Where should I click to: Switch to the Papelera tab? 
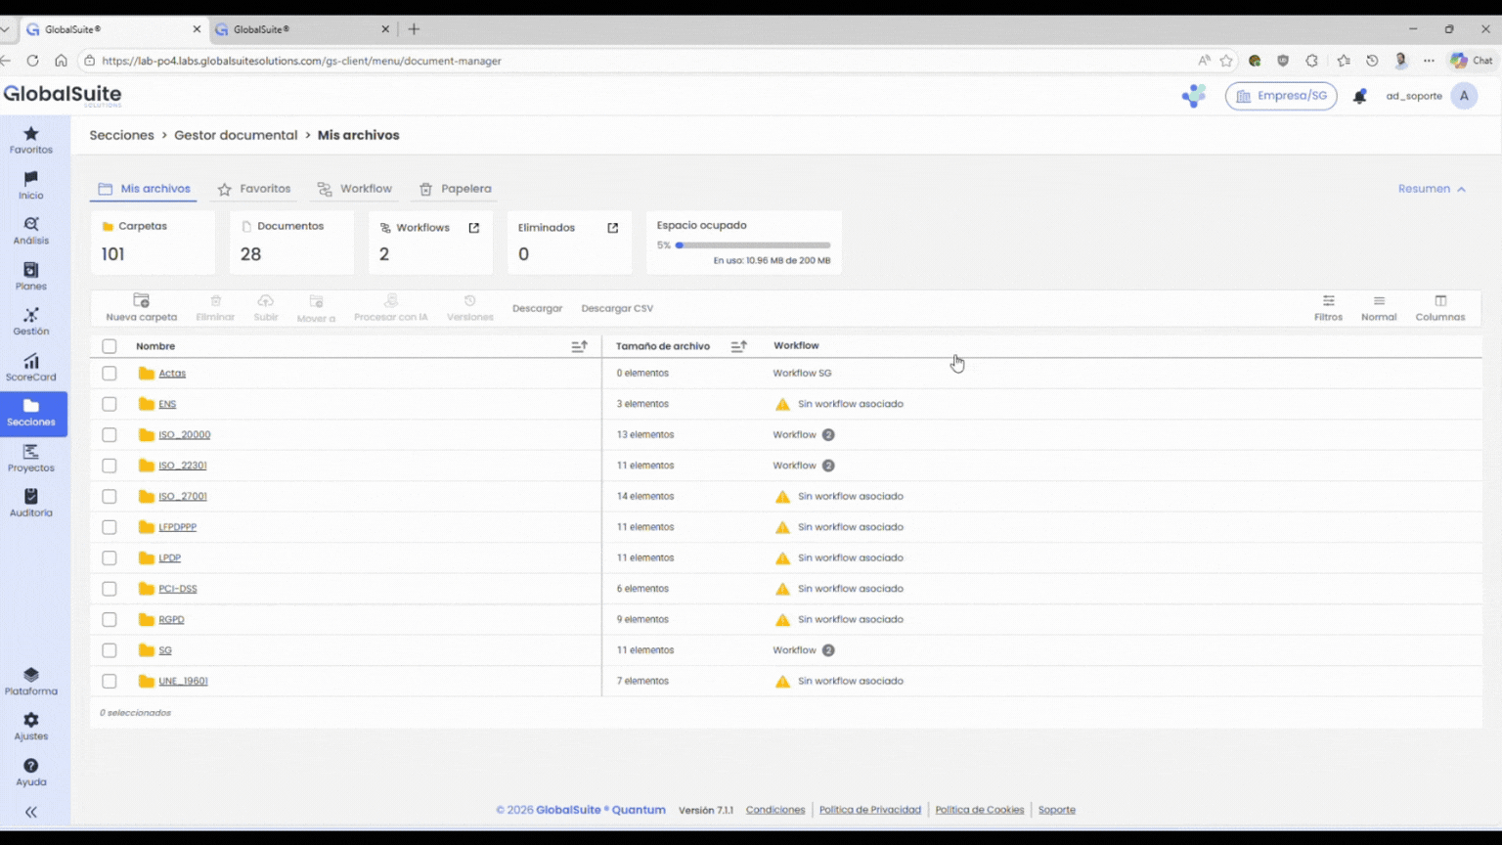click(456, 189)
